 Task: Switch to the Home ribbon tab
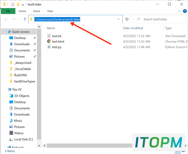(x=22, y=11)
